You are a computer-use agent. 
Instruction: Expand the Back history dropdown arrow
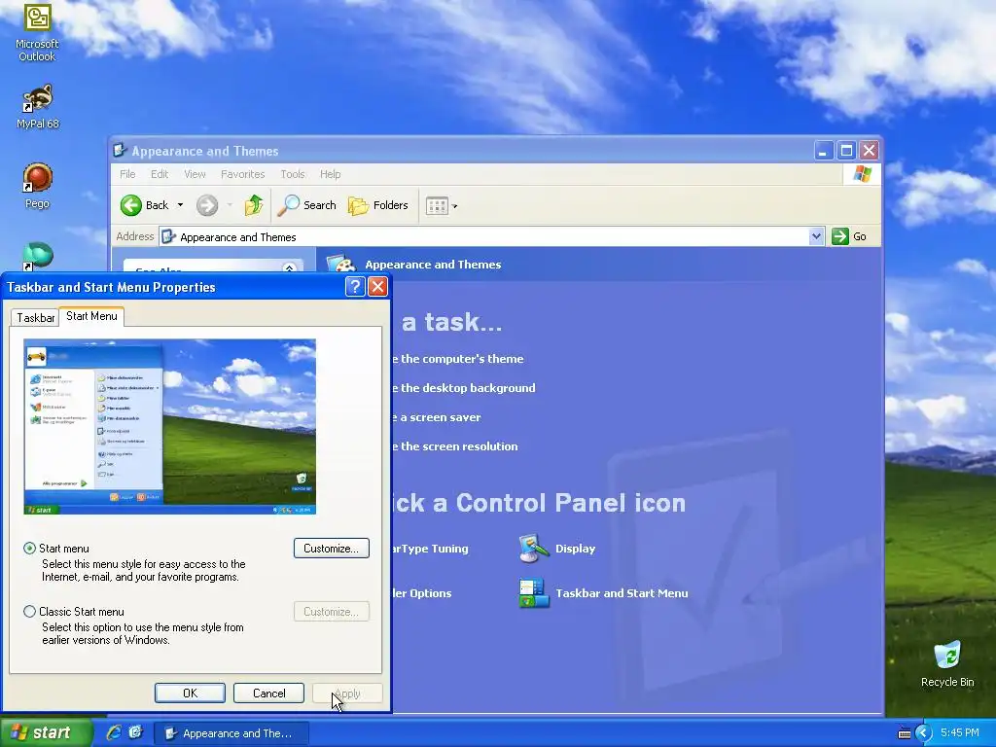(x=180, y=205)
